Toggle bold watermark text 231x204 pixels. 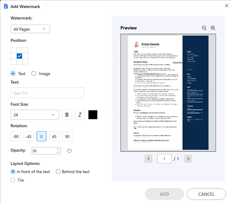[x=67, y=115]
